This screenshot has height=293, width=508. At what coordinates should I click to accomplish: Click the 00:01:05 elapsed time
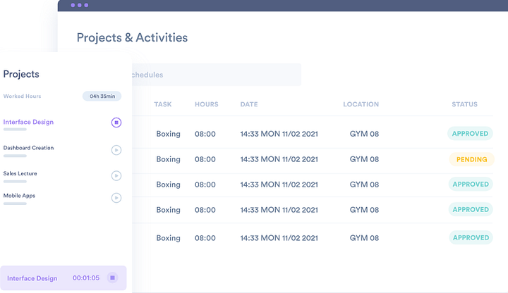86,278
